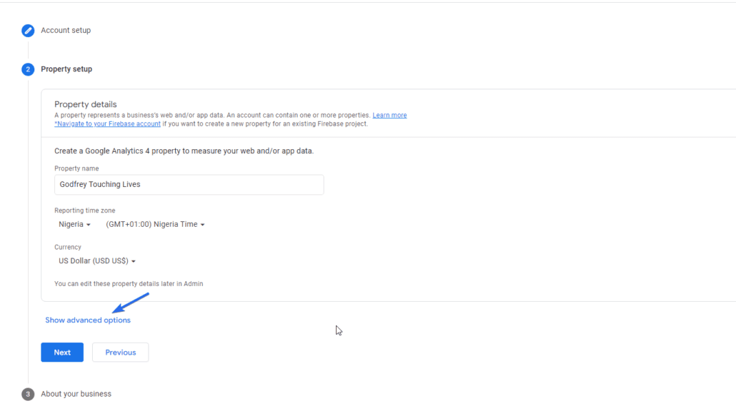Image resolution: width=736 pixels, height=411 pixels.
Task: Expand Show advanced options
Action: coord(88,320)
